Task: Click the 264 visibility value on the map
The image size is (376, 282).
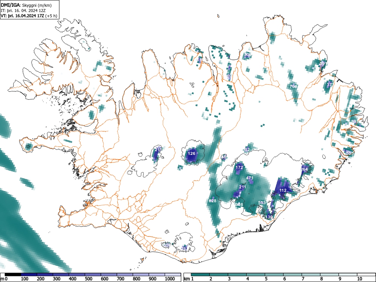Action: point(304,169)
